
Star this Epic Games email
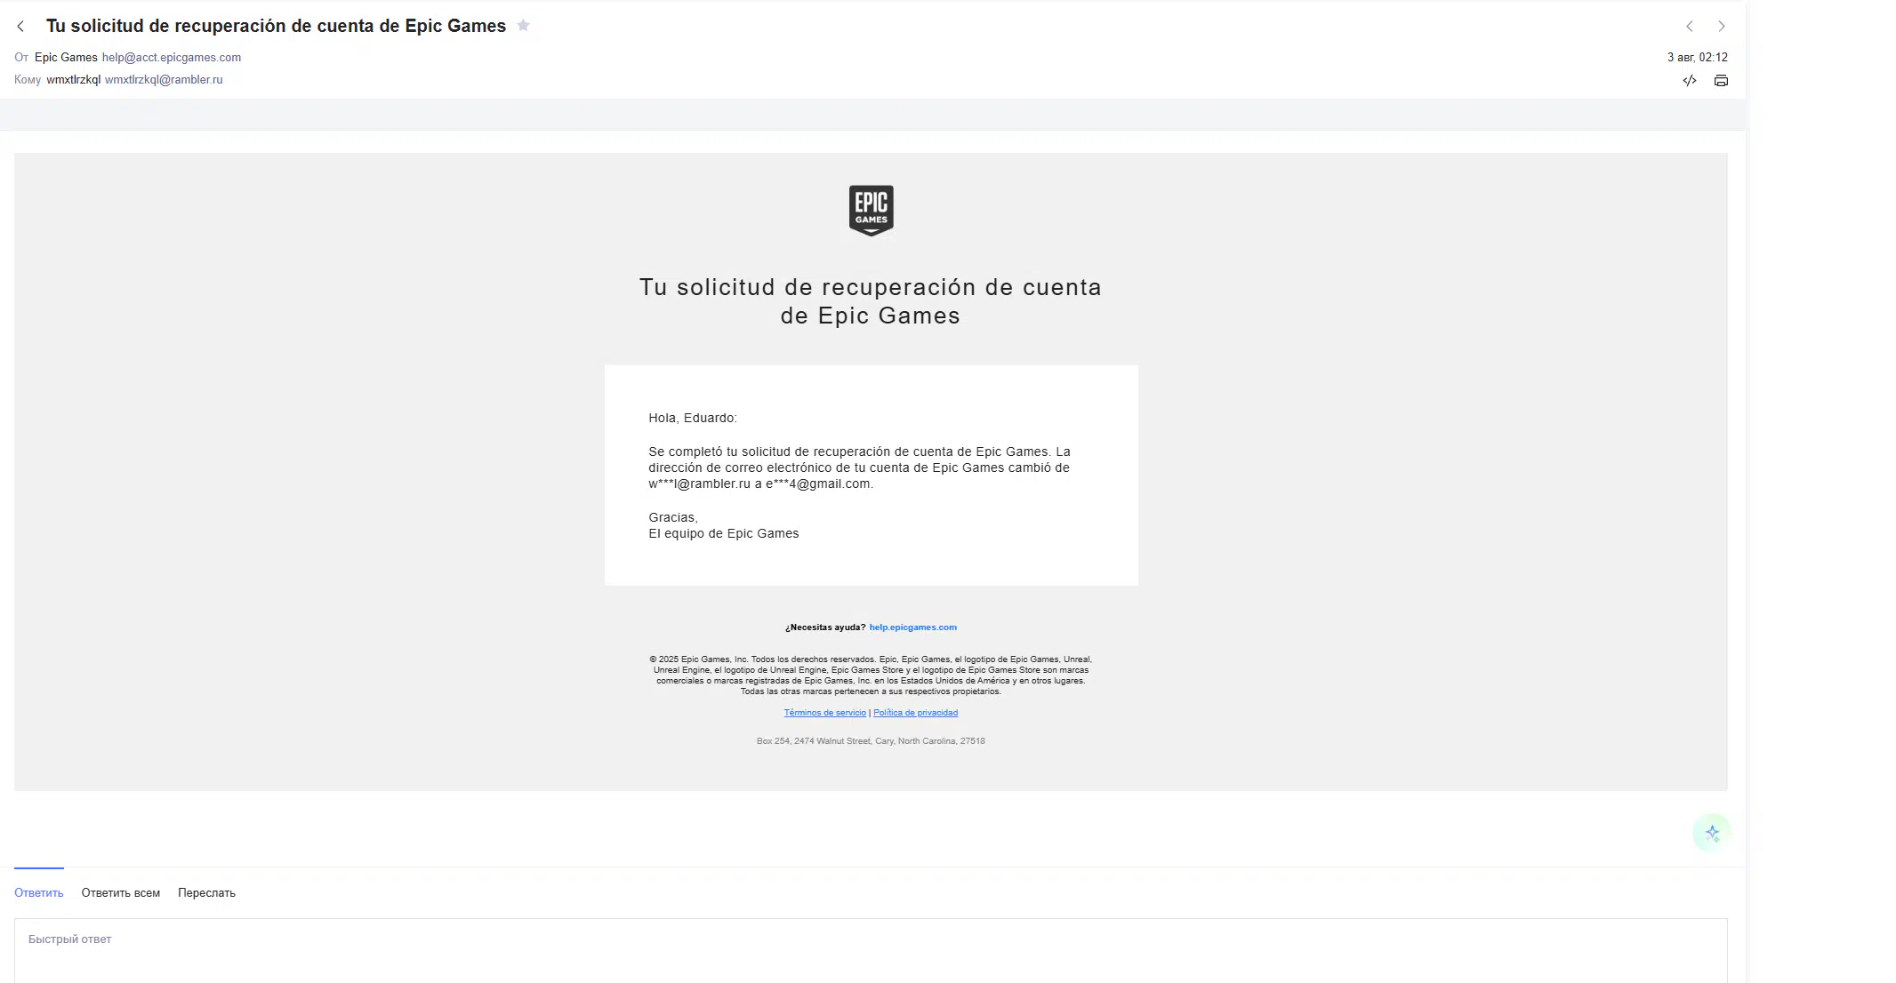tap(524, 26)
